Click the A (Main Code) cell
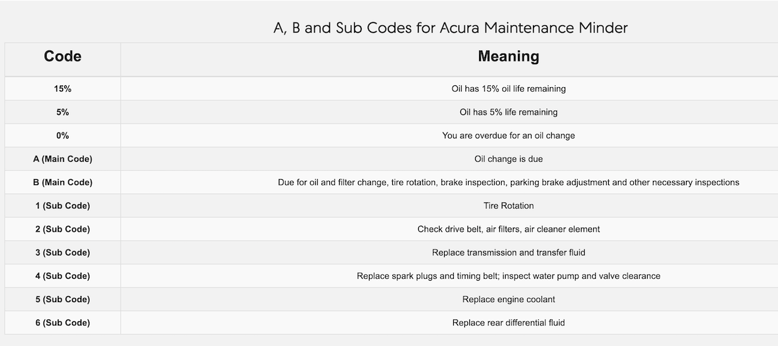Image resolution: width=778 pixels, height=346 pixels. click(63, 158)
